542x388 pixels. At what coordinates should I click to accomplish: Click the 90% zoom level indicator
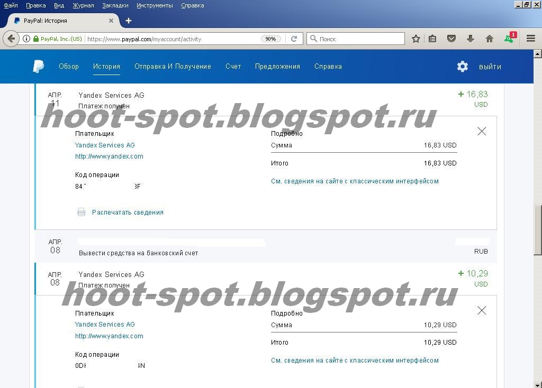(270, 39)
